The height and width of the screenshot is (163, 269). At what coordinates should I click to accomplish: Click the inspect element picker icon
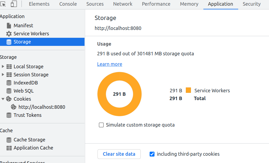[x=3, y=4]
